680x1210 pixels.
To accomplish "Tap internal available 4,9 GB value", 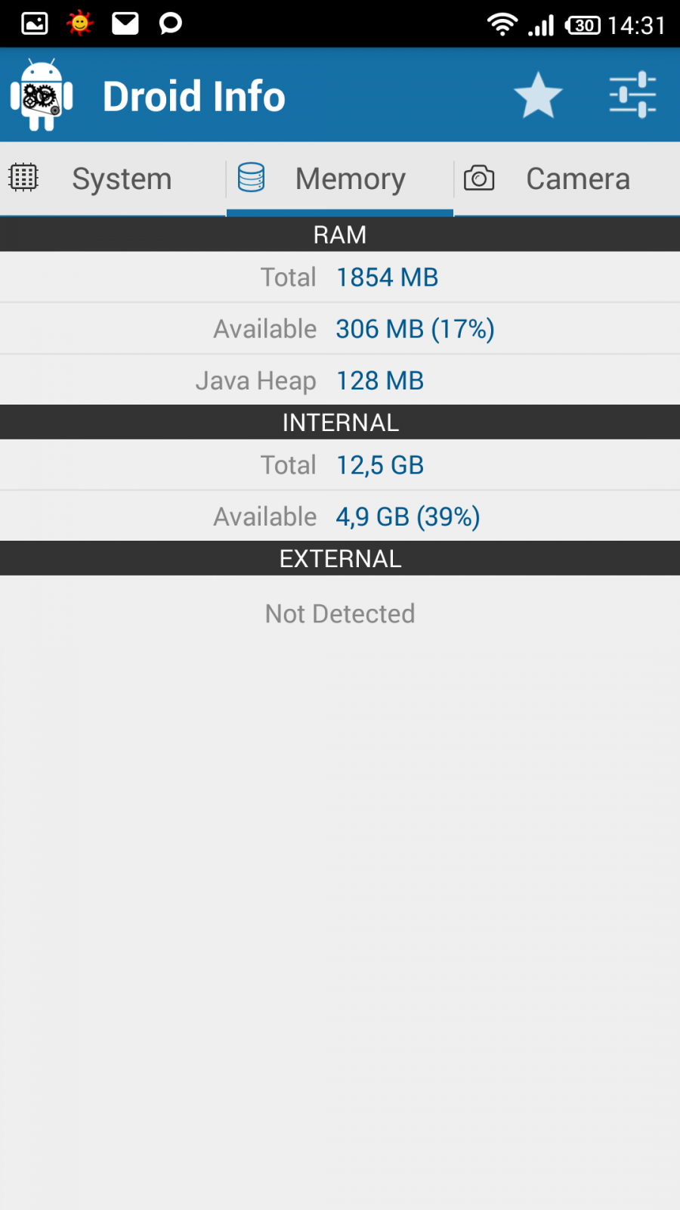I will point(408,517).
